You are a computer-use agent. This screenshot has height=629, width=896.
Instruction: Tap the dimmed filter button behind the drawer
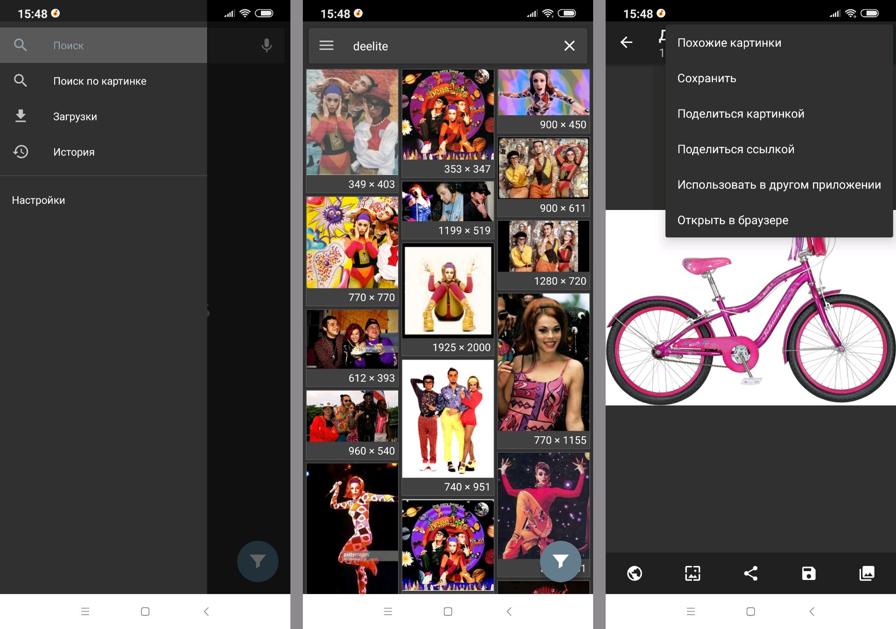tap(258, 561)
